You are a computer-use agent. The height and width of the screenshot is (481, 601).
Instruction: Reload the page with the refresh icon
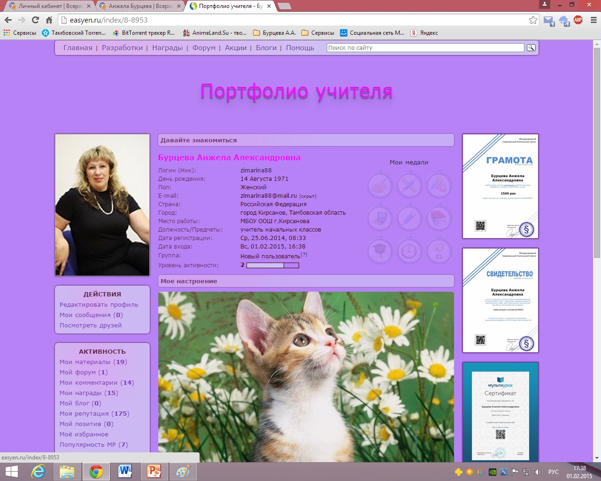pyautogui.click(x=35, y=20)
